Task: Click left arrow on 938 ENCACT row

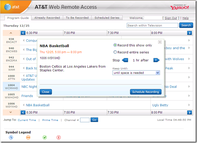Action: click(24, 40)
